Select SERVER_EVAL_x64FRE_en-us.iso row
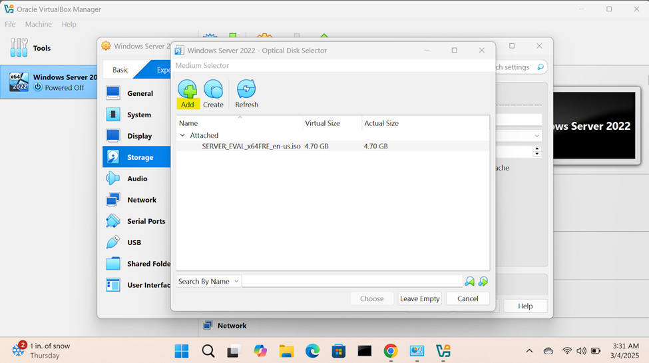649x363 pixels. click(x=333, y=146)
